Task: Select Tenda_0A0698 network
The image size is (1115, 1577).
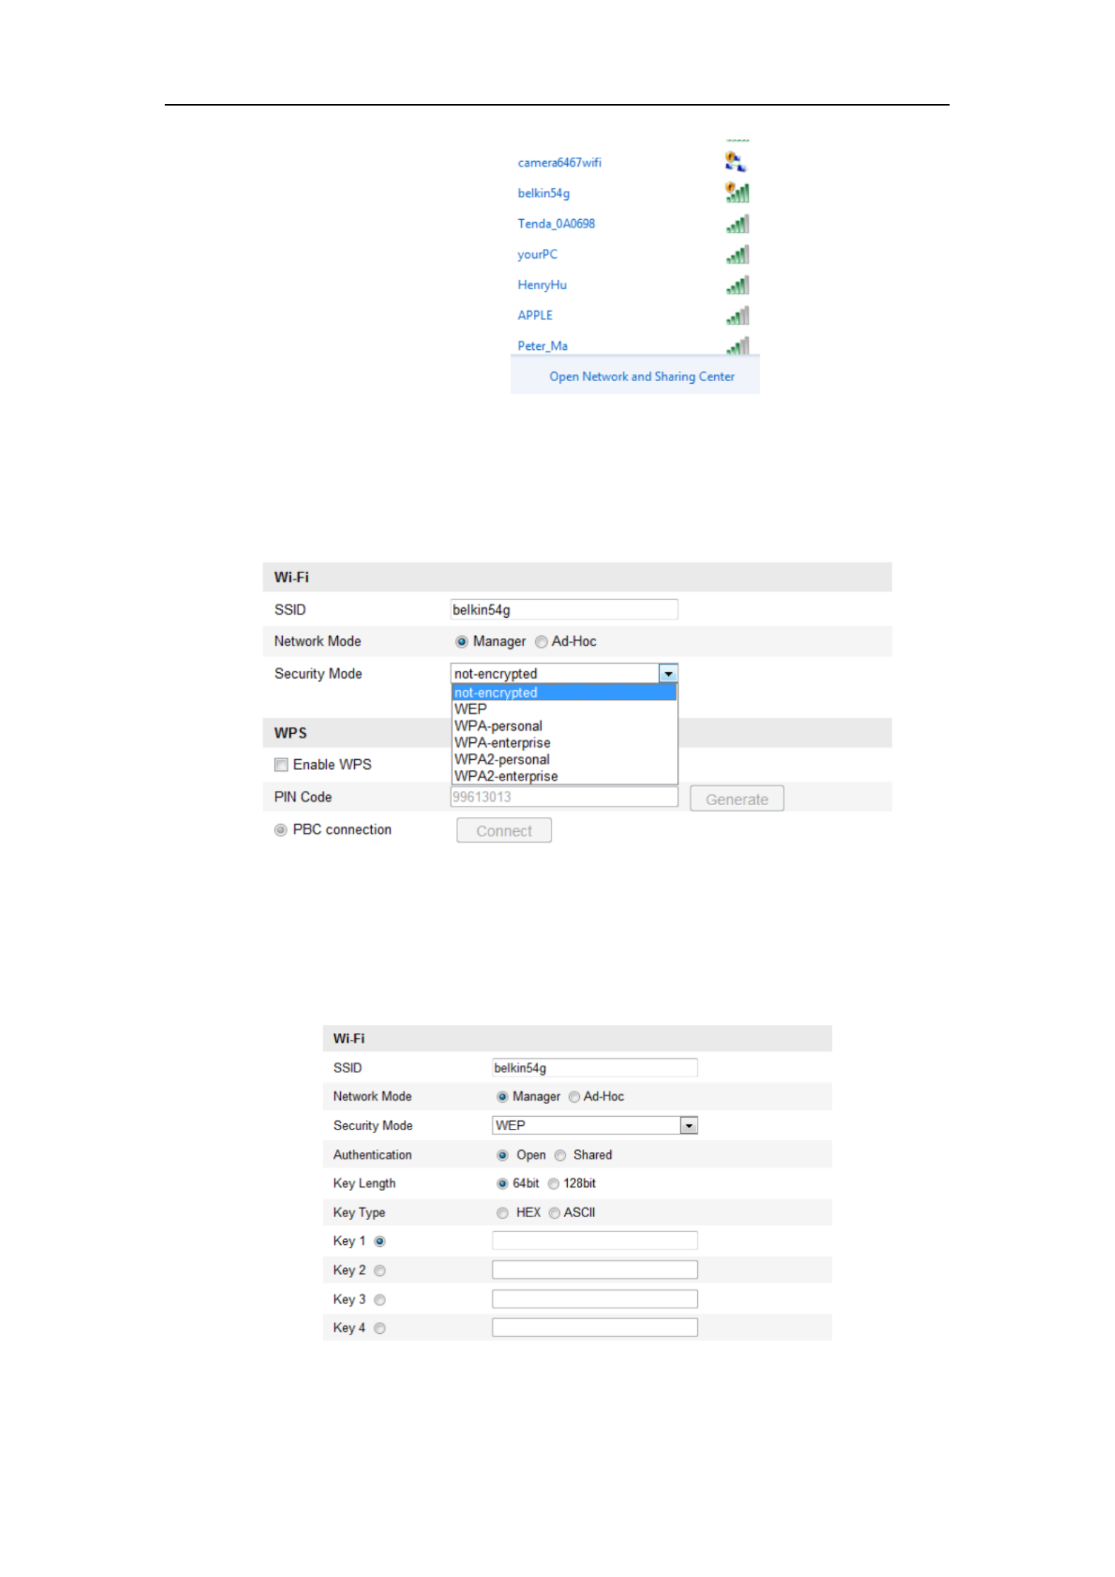Action: click(556, 223)
